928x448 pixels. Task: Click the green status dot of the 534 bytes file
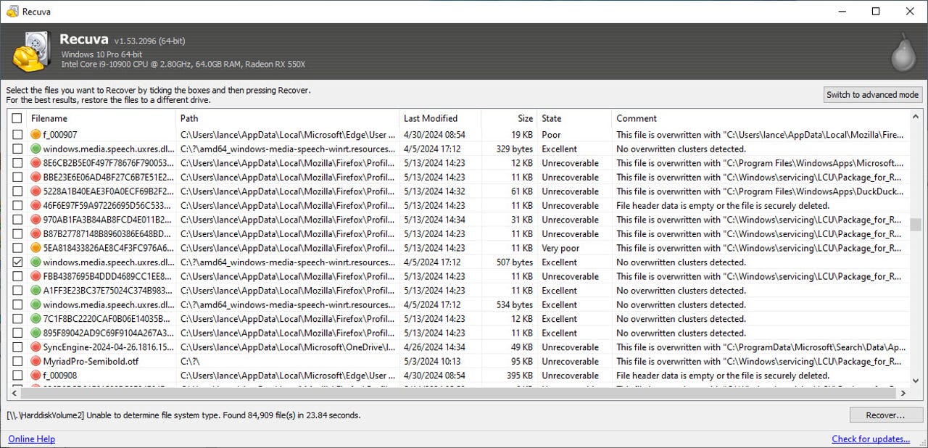36,304
